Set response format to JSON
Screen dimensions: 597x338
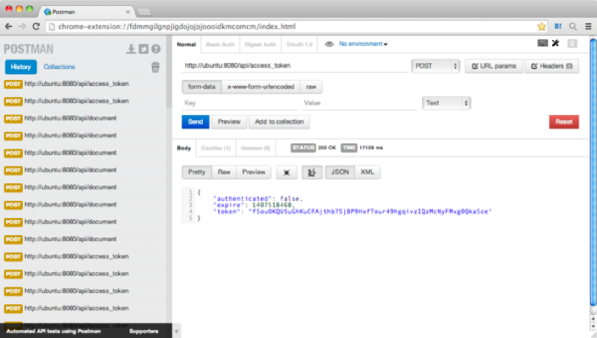[x=340, y=172]
